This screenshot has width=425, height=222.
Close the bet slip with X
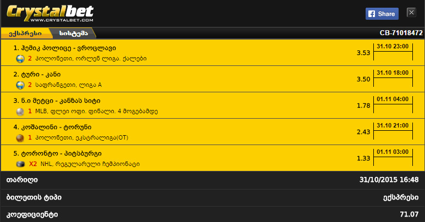tap(411, 13)
